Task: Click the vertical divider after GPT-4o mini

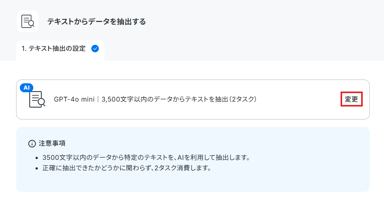Action: [x=98, y=99]
